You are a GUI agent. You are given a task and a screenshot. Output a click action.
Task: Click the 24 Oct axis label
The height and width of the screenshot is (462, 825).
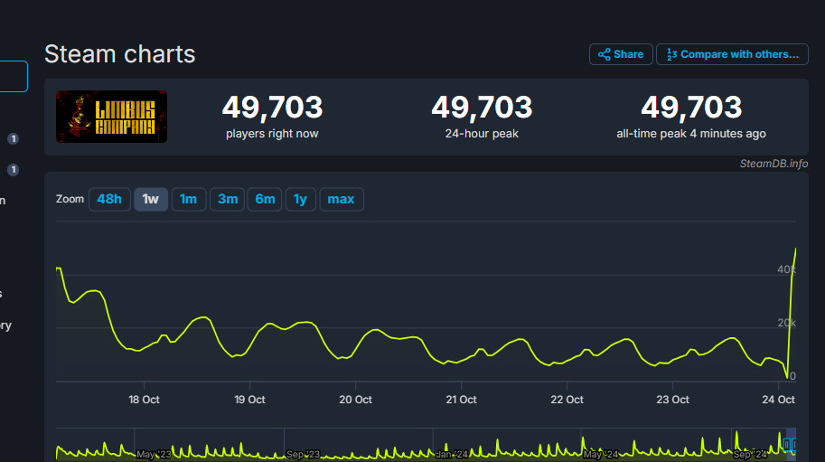click(778, 400)
